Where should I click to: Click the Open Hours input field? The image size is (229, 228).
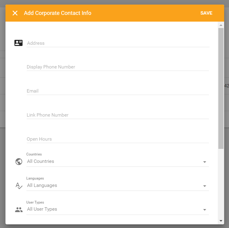[x=118, y=139]
